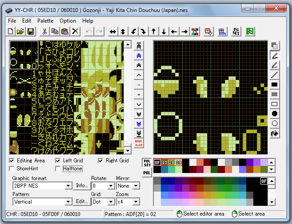Click the PAL SET button
The image size is (292, 224).
click(147, 163)
